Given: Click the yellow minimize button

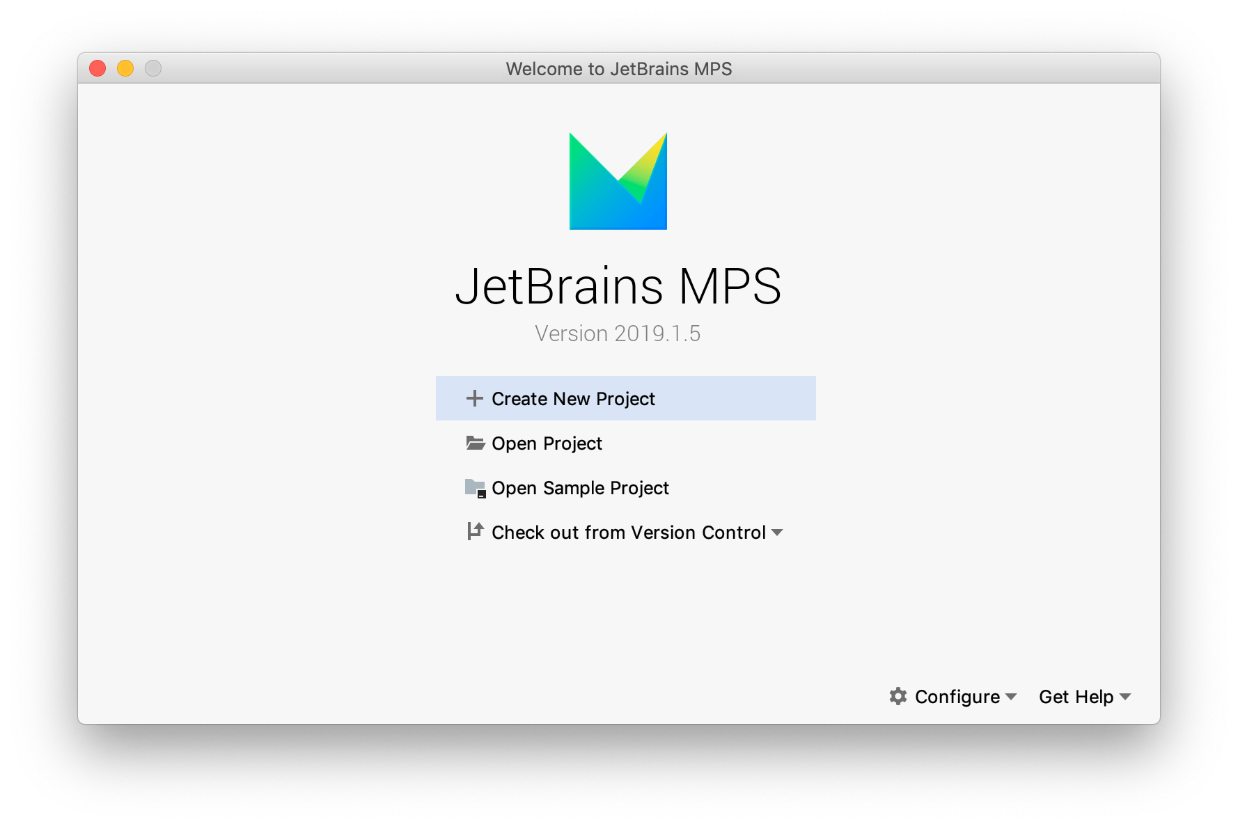Looking at the screenshot, I should [x=125, y=68].
